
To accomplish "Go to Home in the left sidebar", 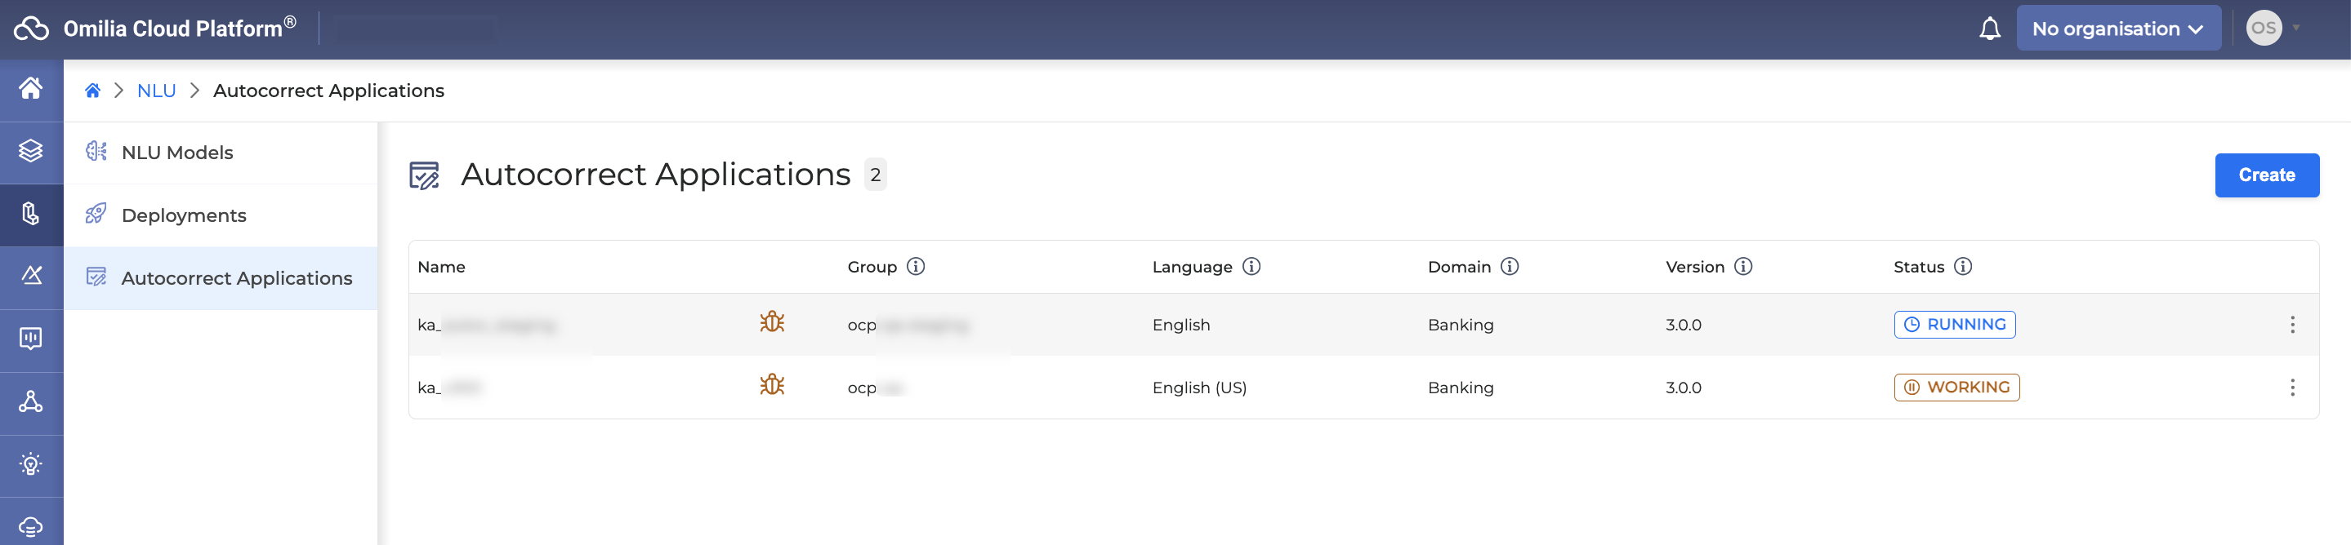I will 31,87.
